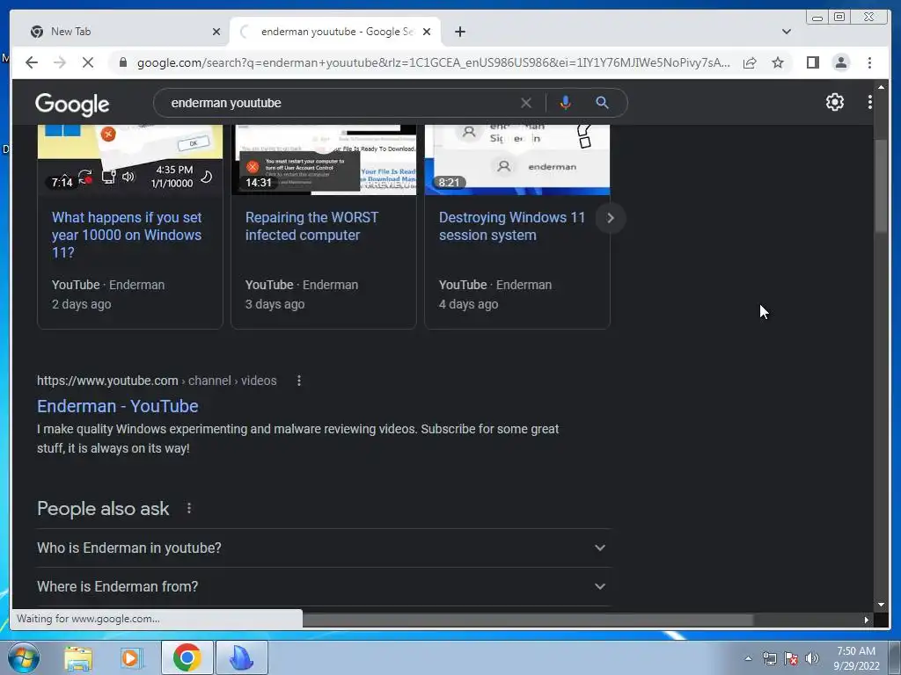Bookmark this page with the star
This screenshot has width=901, height=675.
[x=778, y=62]
